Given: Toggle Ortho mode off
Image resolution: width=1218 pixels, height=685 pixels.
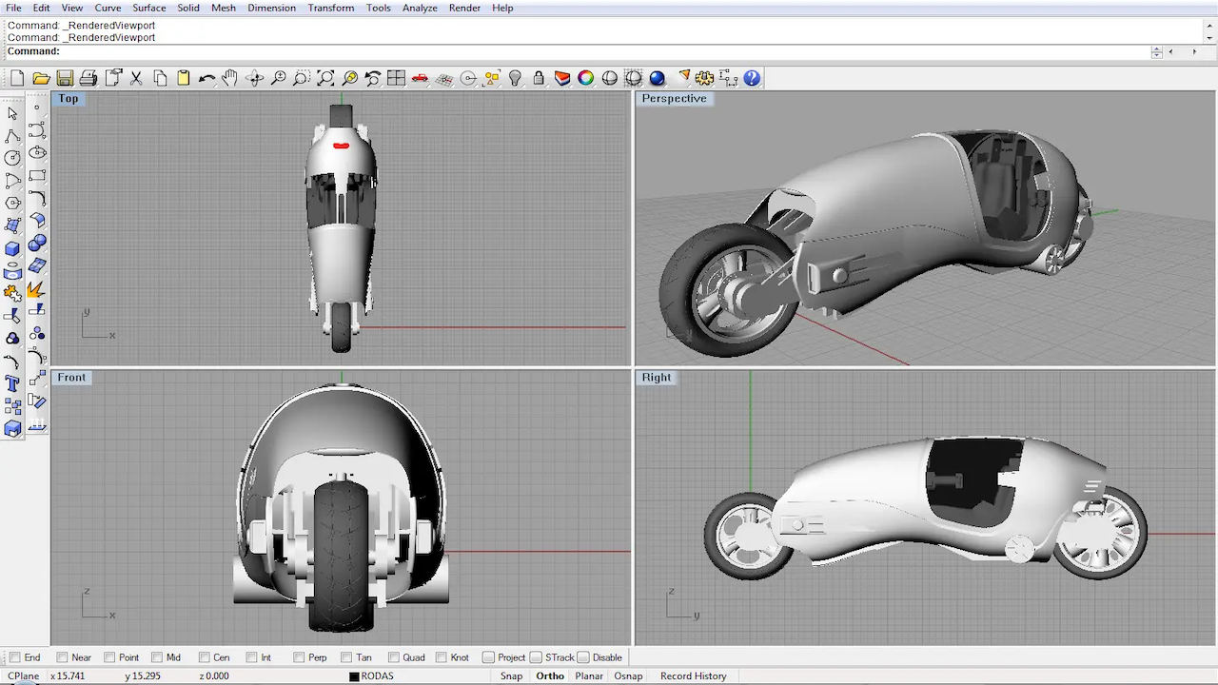Looking at the screenshot, I should [550, 675].
